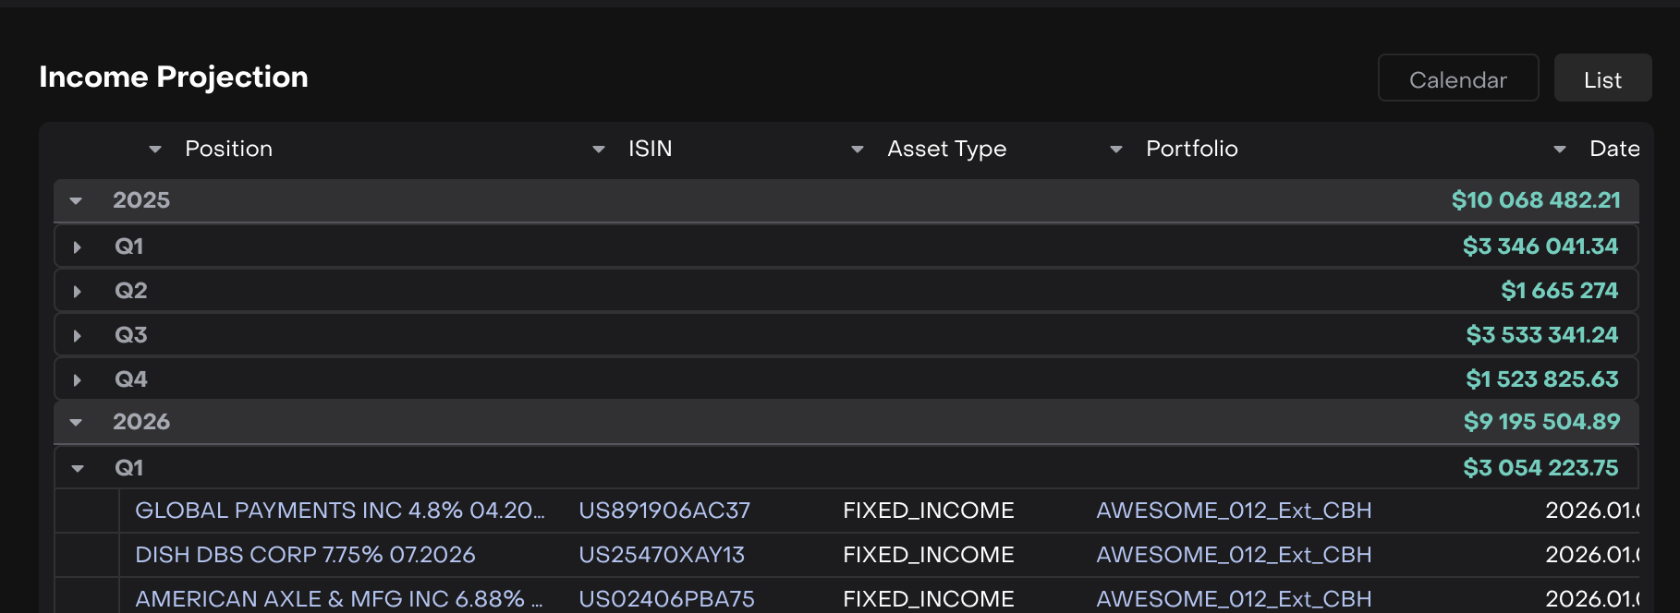Screen dimensions: 1680x613
Task: Open DISH DBS CORP 7.75% position link
Action: (305, 555)
